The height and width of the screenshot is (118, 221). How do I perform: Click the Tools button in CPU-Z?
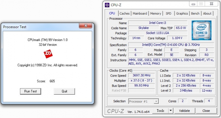tap(161, 111)
